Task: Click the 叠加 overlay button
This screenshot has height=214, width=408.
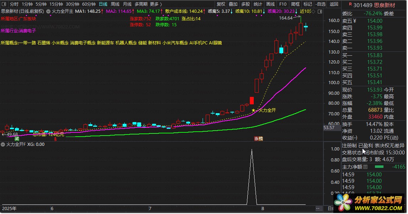Action: (x=233, y=4)
